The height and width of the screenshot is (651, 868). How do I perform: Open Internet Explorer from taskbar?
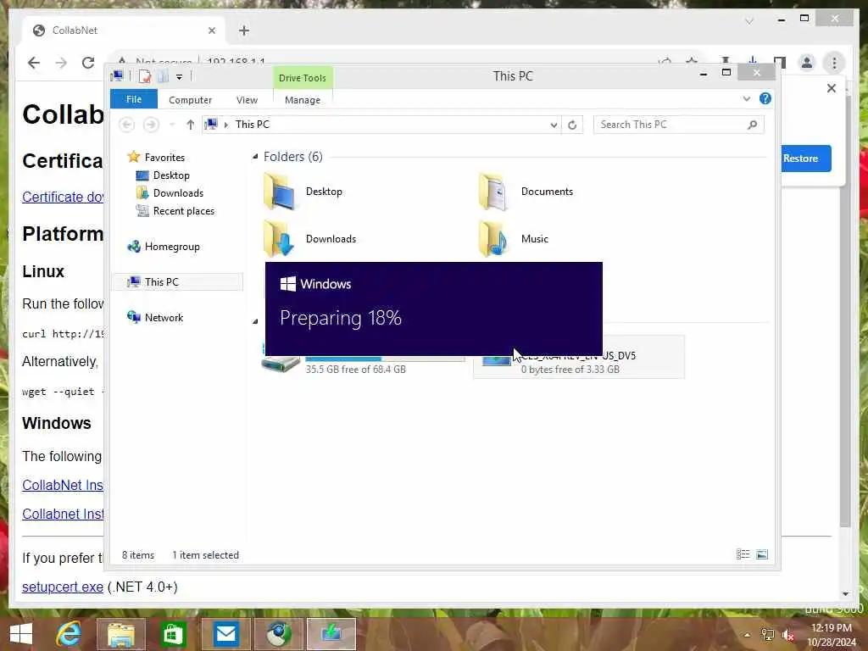pyautogui.click(x=70, y=634)
